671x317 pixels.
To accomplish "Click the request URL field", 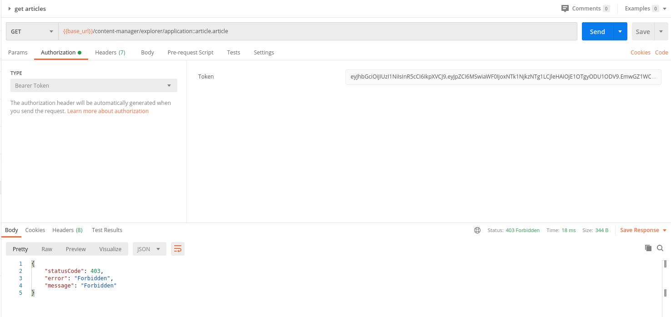I will [x=318, y=31].
